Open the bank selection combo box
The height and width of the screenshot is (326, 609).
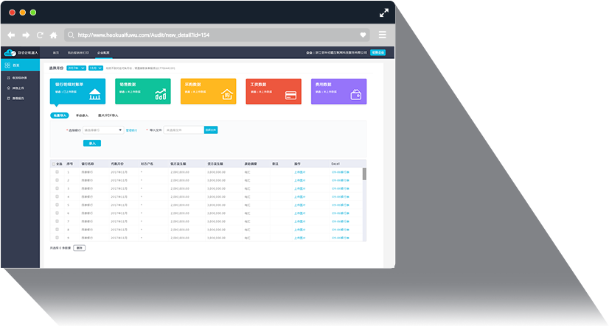pyautogui.click(x=103, y=130)
